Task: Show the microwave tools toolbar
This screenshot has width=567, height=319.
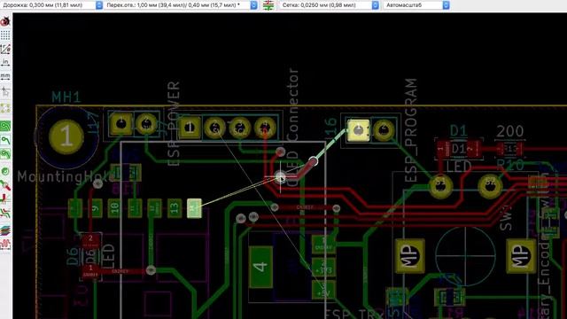Action: (x=5, y=245)
